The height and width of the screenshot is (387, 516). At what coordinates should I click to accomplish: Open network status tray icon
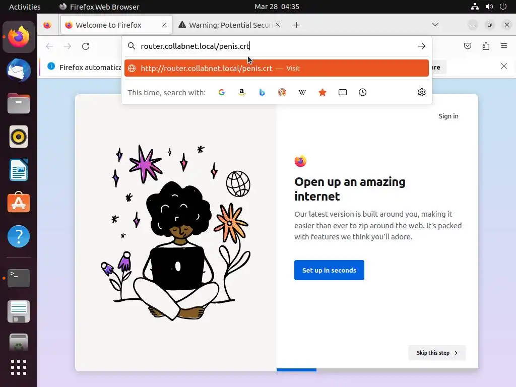click(475, 7)
